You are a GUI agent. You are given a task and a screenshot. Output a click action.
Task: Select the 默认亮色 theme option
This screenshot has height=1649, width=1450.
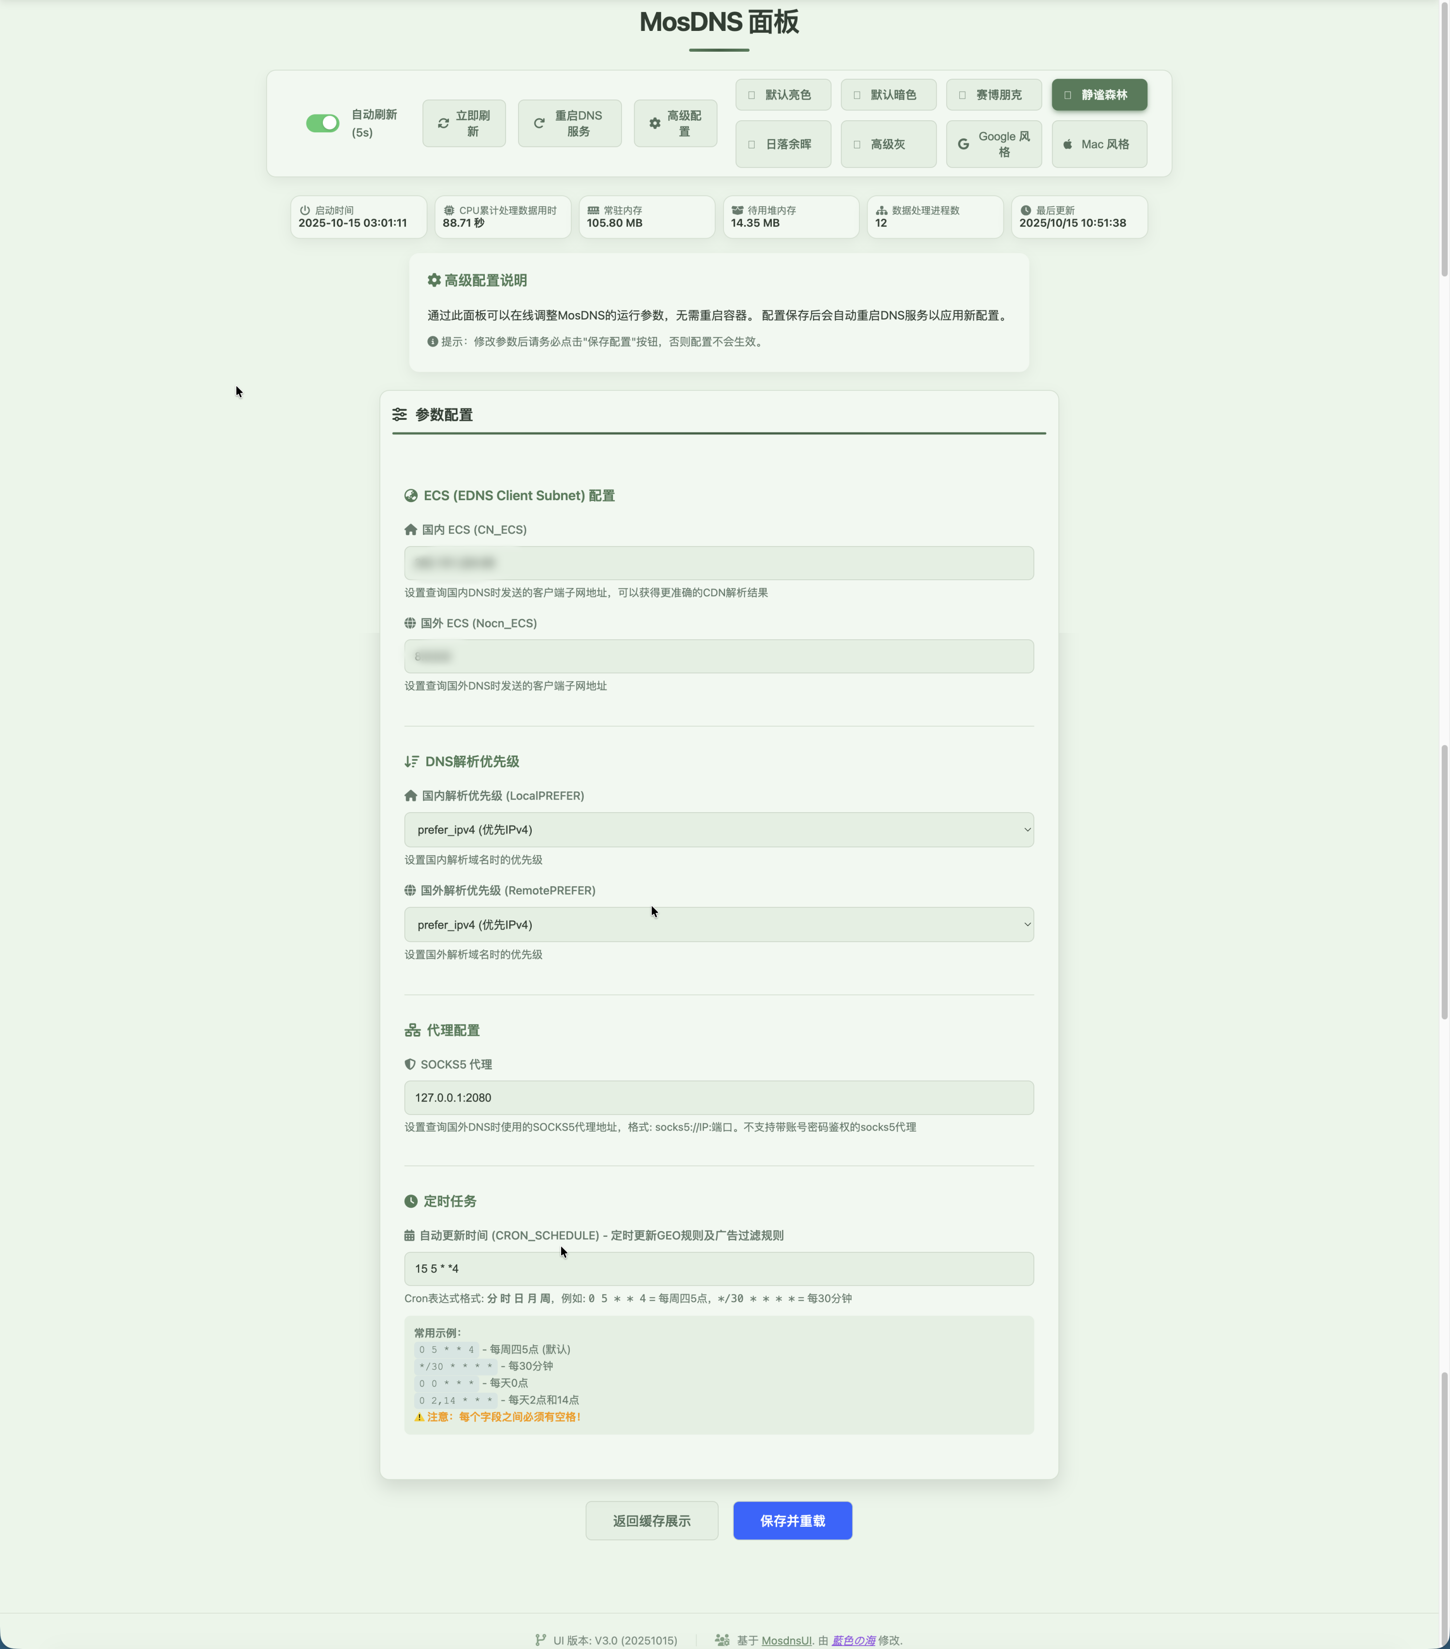(783, 95)
